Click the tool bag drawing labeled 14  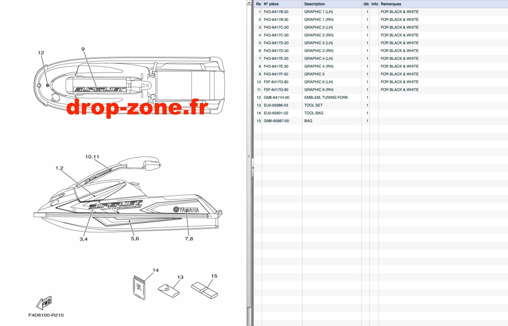(139, 287)
